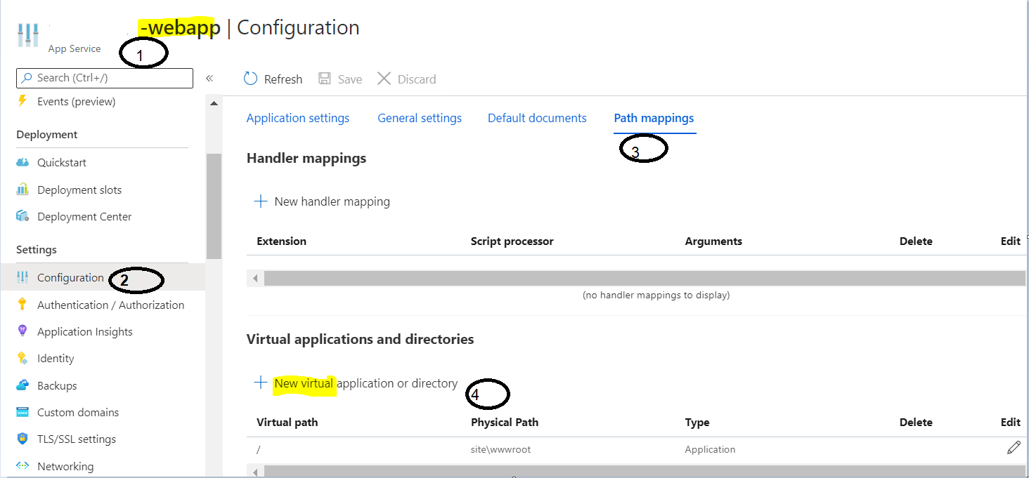
Task: Click the pencil edit icon for site\wwwroot
Action: tap(1013, 448)
